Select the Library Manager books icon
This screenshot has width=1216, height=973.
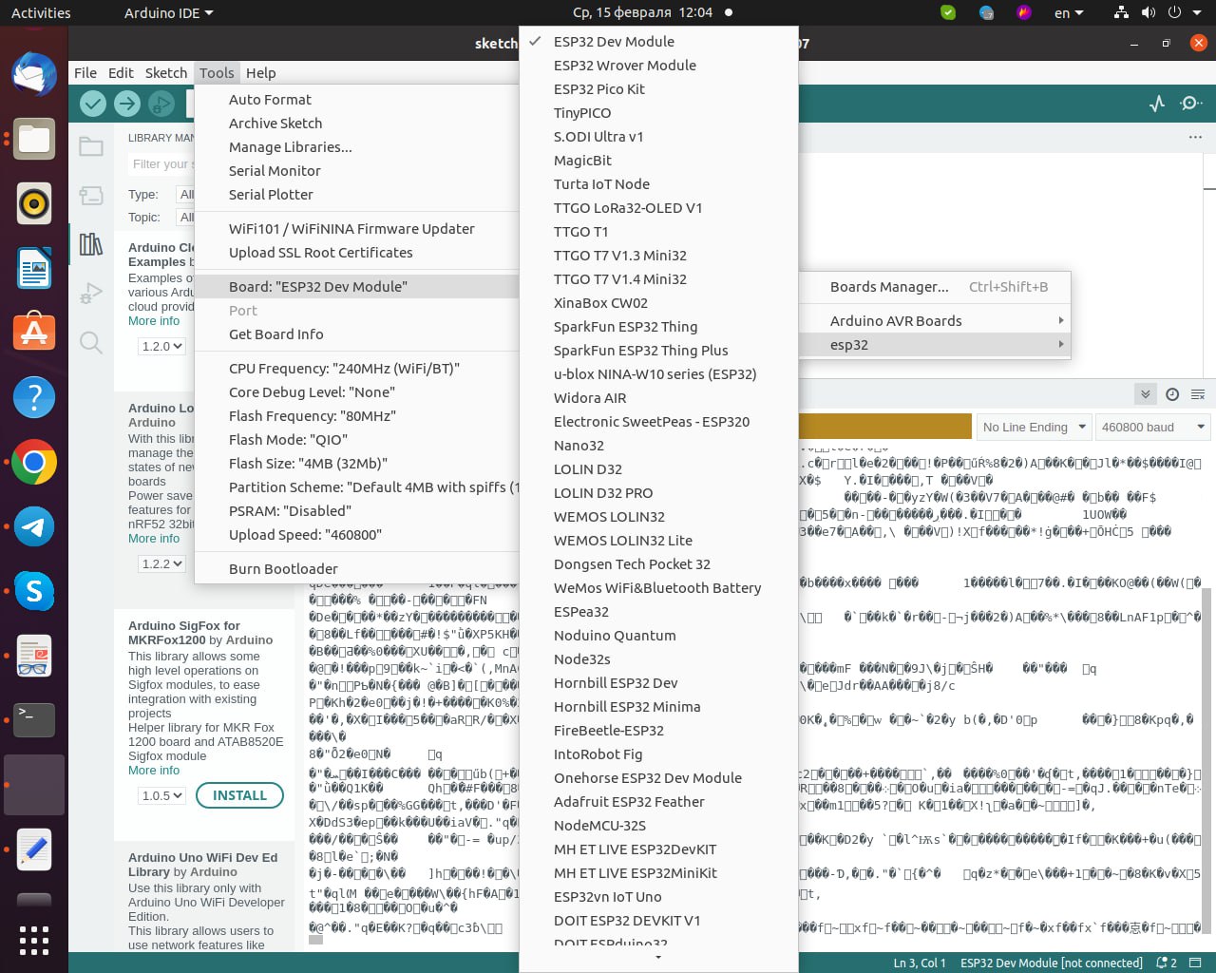coord(91,244)
